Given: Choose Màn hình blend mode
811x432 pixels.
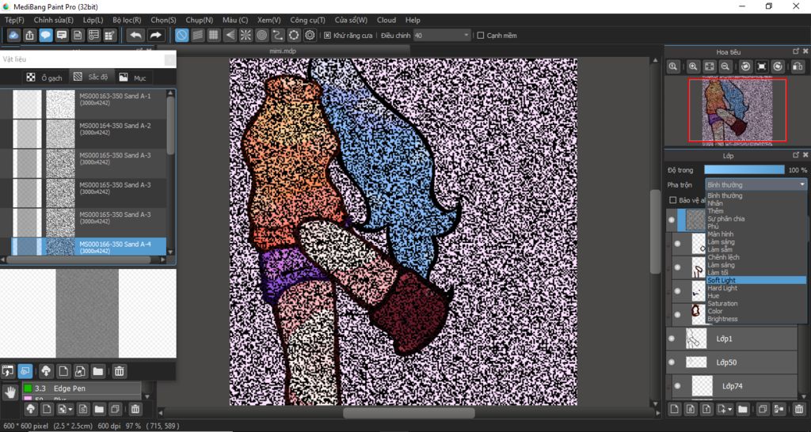Looking at the screenshot, I should pyautogui.click(x=756, y=234).
